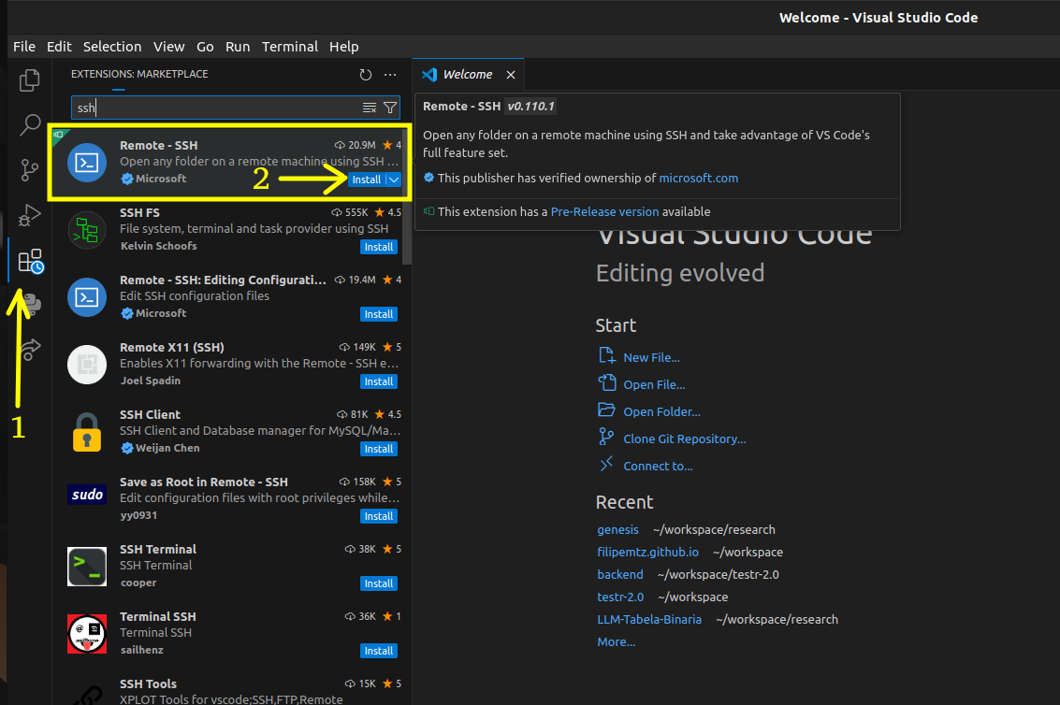This screenshot has width=1060, height=705.
Task: Install Save as Root in Remote - SSH
Action: (379, 516)
